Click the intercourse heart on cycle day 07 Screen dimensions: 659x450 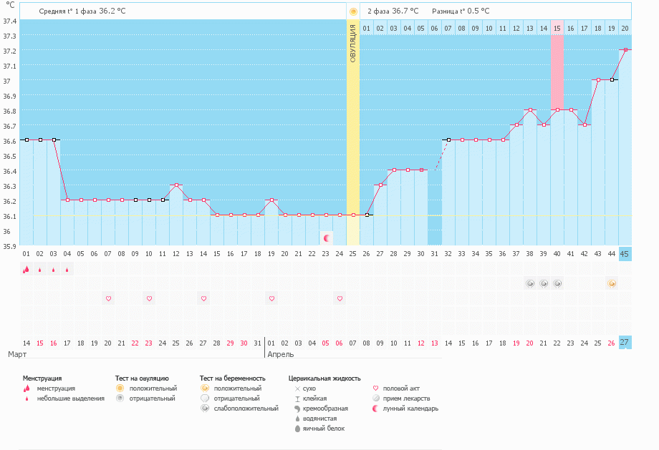click(x=108, y=298)
